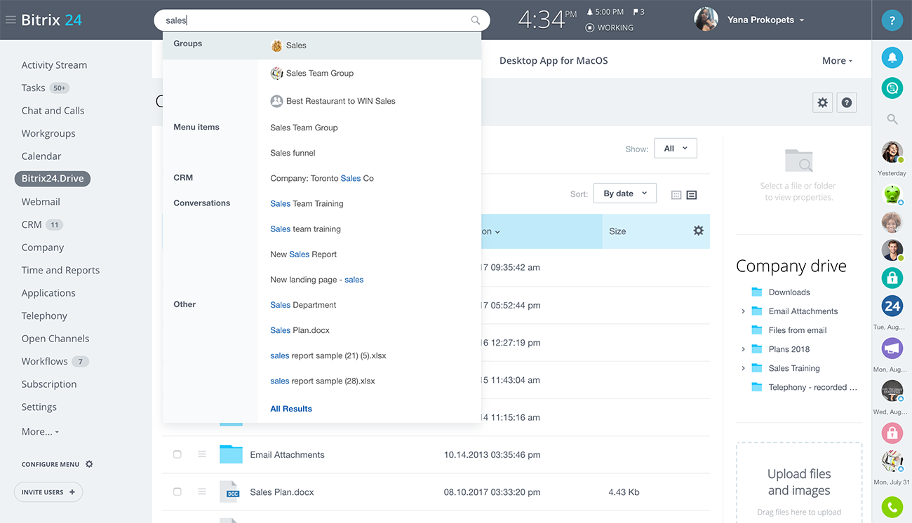The image size is (912, 523).
Task: Click the search magnifier icon in search field
Action: [x=476, y=20]
